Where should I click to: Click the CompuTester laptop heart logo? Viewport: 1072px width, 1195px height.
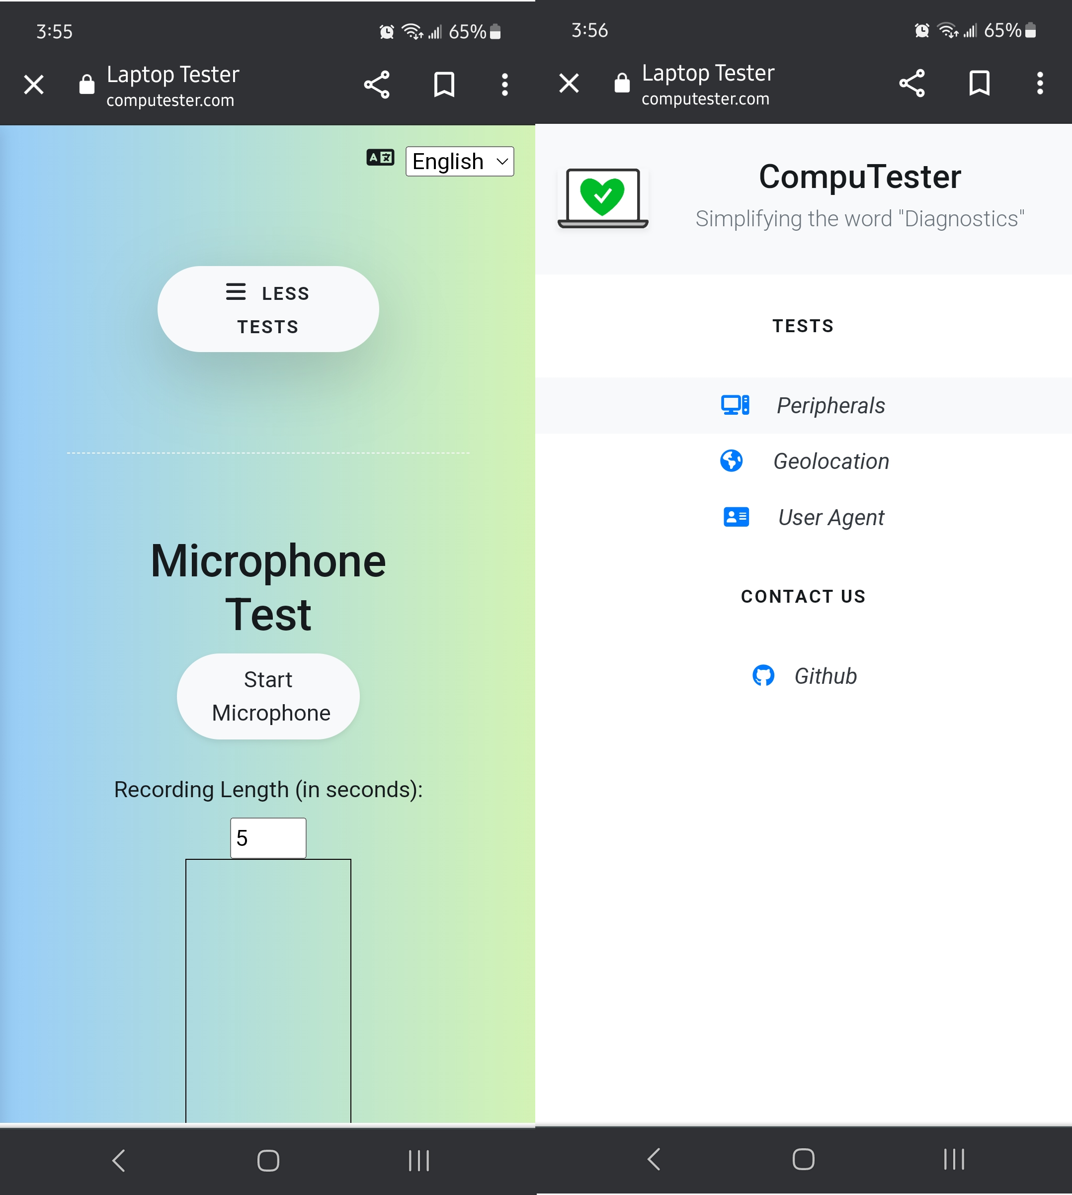pyautogui.click(x=602, y=198)
